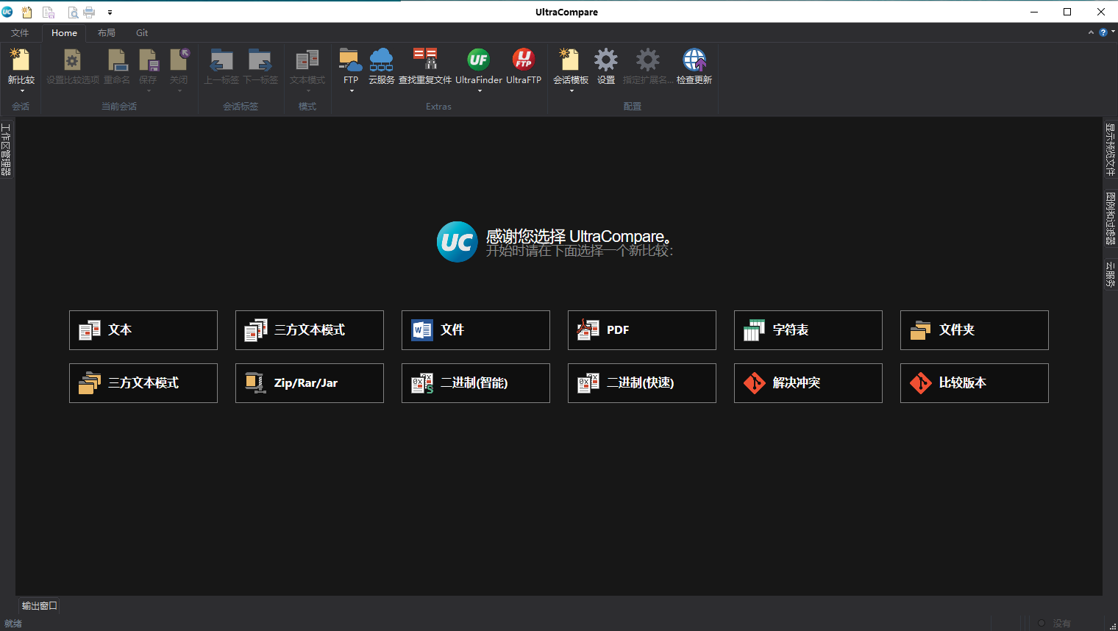Start a PDF compare
Screen dimensions: 1118x631
click(x=642, y=330)
